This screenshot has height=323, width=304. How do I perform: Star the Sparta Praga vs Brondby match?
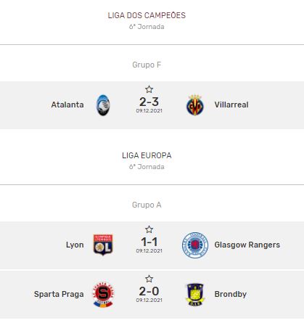[149, 279]
